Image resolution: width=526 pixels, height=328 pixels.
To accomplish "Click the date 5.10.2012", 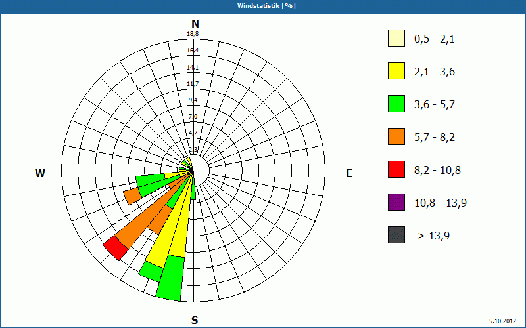I will [x=502, y=321].
